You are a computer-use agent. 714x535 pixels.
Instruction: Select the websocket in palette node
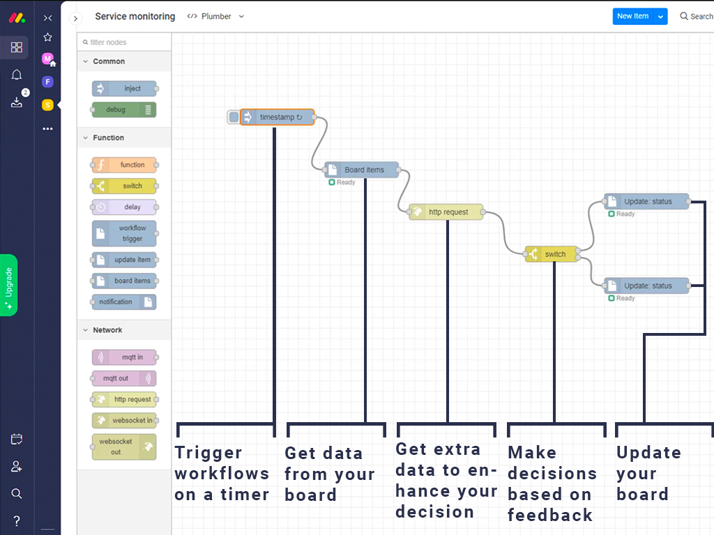click(124, 420)
